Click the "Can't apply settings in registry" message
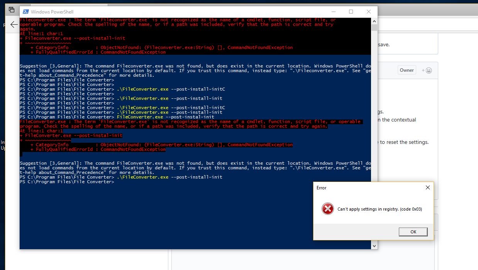The height and width of the screenshot is (270, 478). click(380, 209)
